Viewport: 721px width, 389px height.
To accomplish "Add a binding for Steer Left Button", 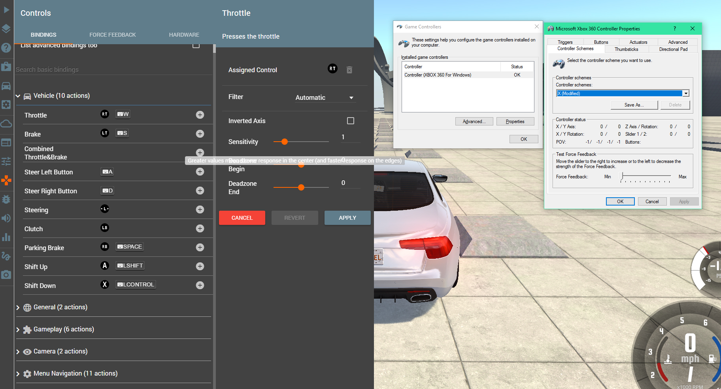I will pyautogui.click(x=200, y=172).
